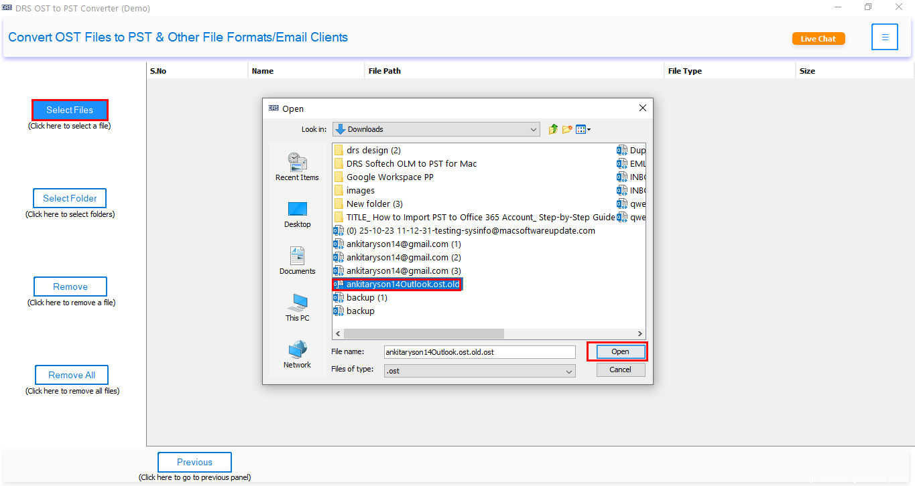The width and height of the screenshot is (915, 486).
Task: Close the Open dialog with X
Action: click(642, 108)
